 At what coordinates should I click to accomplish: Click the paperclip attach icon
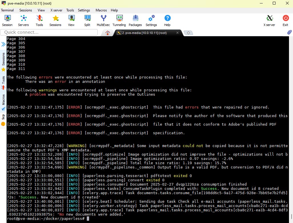(290, 32)
